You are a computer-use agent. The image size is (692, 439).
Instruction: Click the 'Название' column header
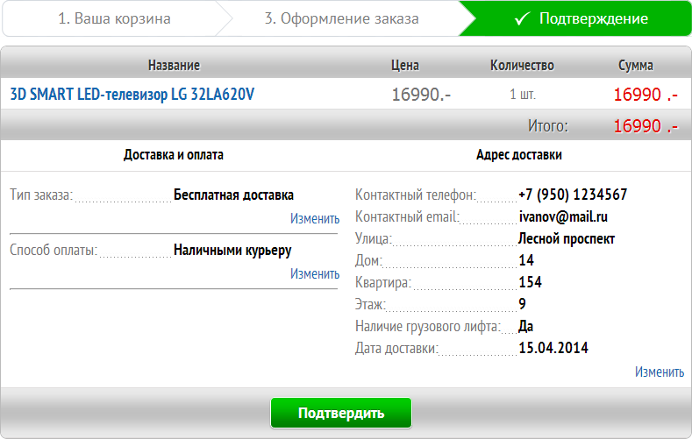[x=174, y=65]
